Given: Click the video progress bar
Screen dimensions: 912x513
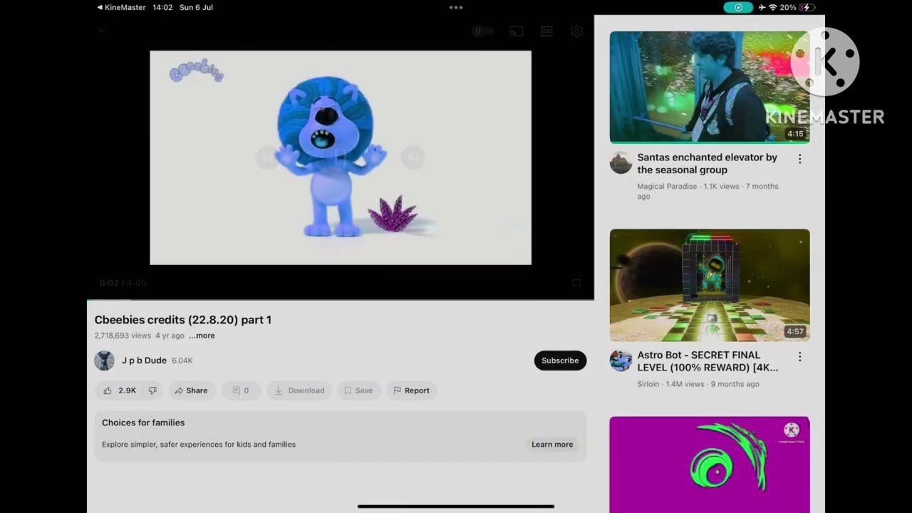Looking at the screenshot, I should pos(341,299).
